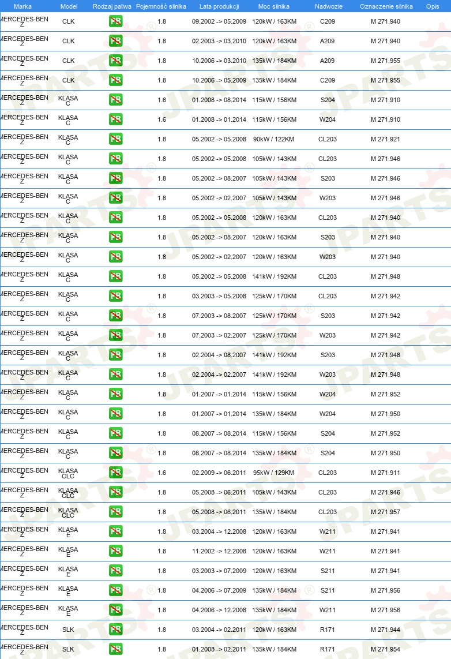Click fuel icon in CLK C209 M 271.940 row

click(115, 21)
